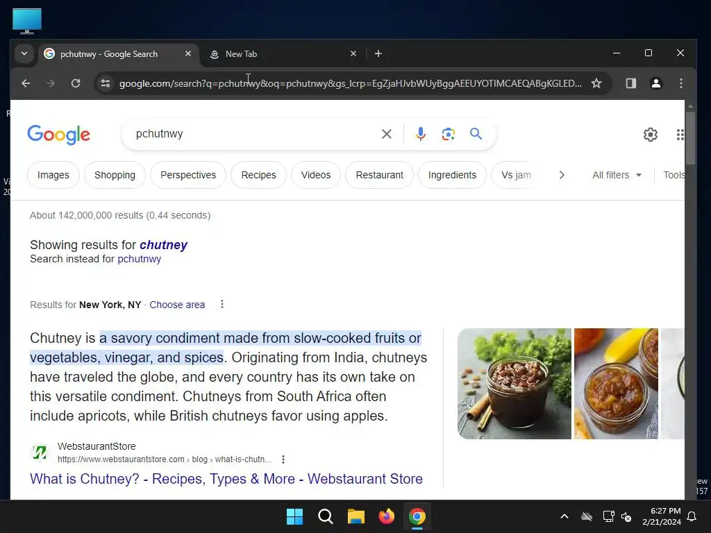The height and width of the screenshot is (533, 711).
Task: Start a voice search with the microphone
Action: pos(420,134)
